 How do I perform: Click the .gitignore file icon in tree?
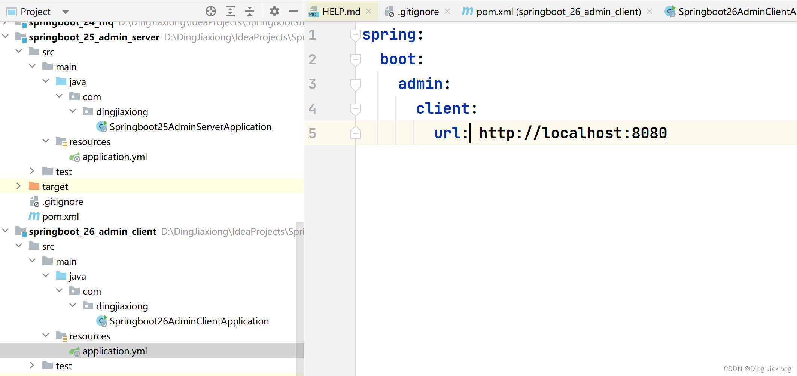34,201
